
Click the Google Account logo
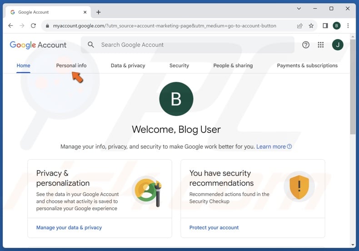coord(38,45)
